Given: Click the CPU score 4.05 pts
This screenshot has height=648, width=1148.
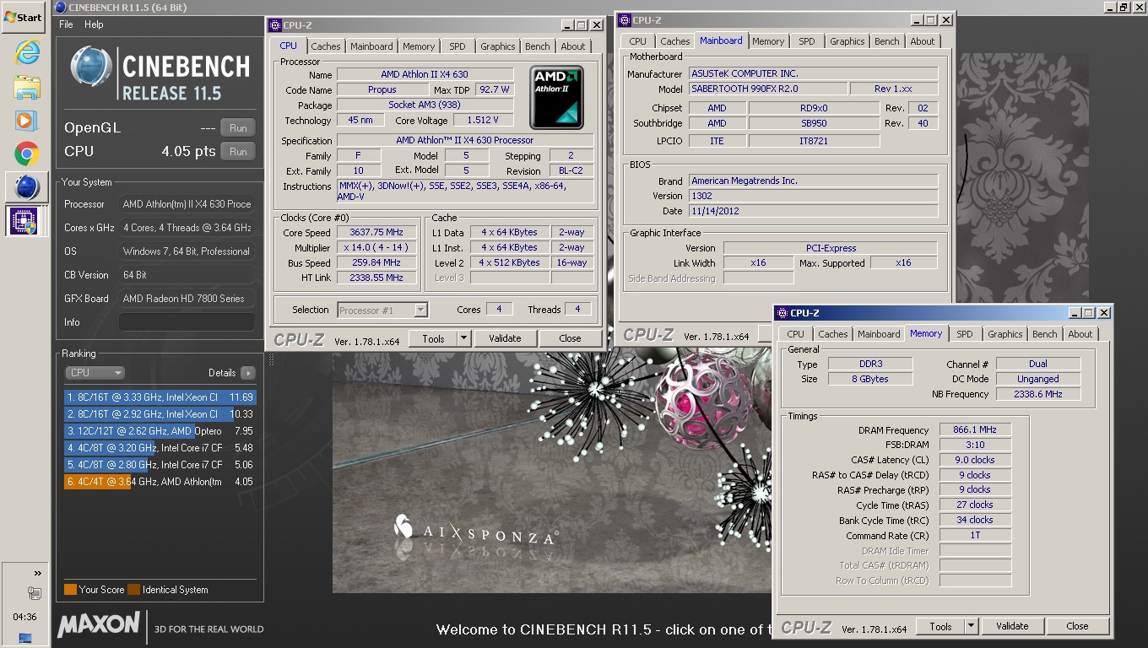Looking at the screenshot, I should [x=189, y=152].
